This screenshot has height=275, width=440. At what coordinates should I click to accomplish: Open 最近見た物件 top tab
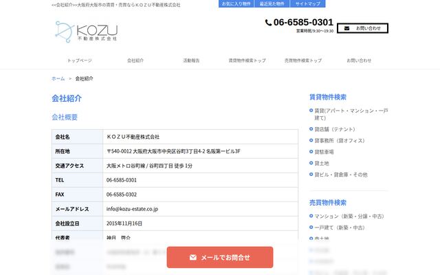(272, 3)
